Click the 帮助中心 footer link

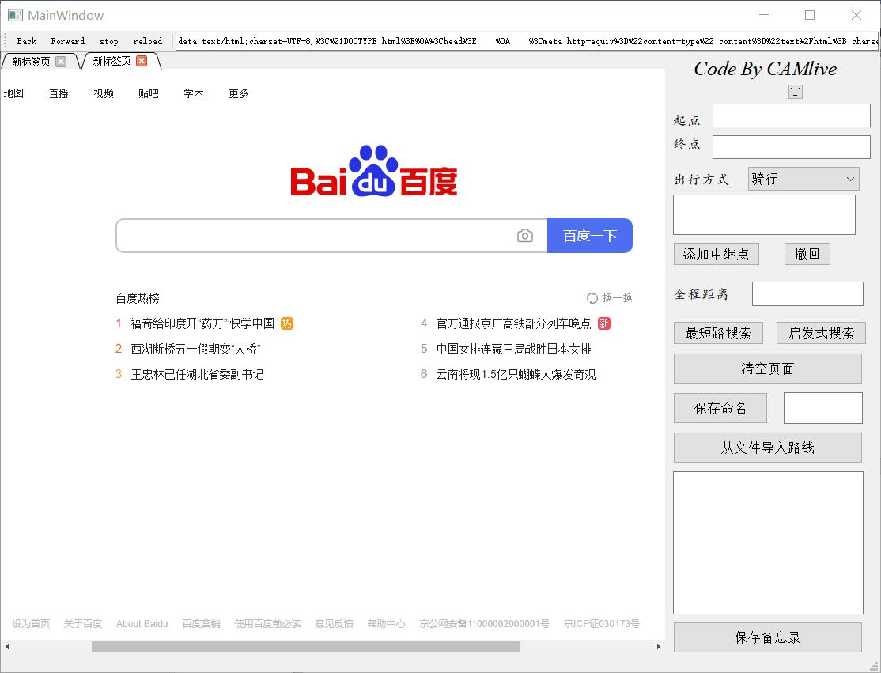pyautogui.click(x=386, y=623)
